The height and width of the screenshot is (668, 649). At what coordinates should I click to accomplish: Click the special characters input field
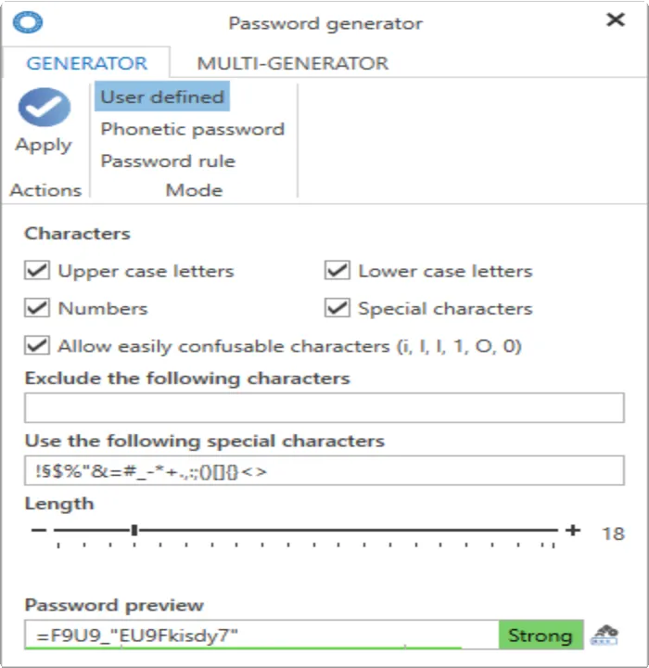[x=324, y=470]
